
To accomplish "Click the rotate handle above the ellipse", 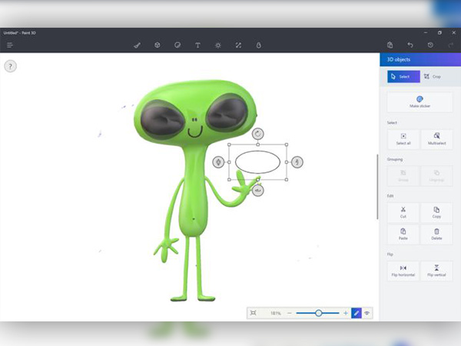I will 258,134.
